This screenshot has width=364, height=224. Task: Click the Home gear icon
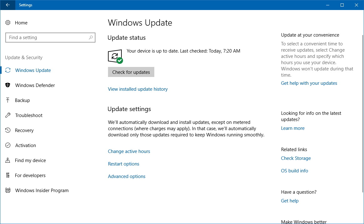(8, 23)
